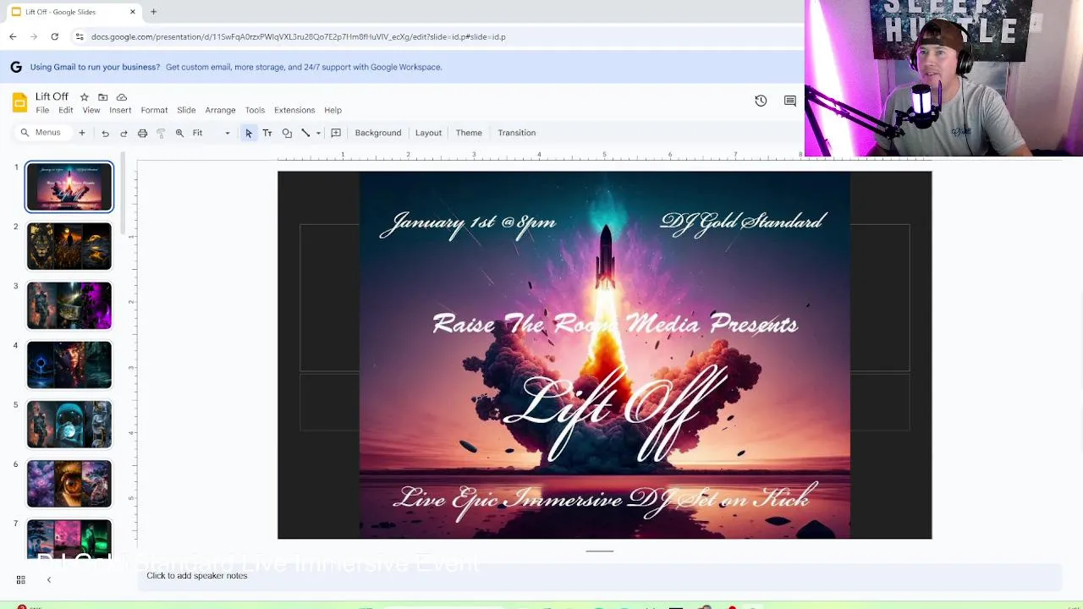This screenshot has height=609, width=1083.
Task: Select the paint format tool
Action: [161, 133]
